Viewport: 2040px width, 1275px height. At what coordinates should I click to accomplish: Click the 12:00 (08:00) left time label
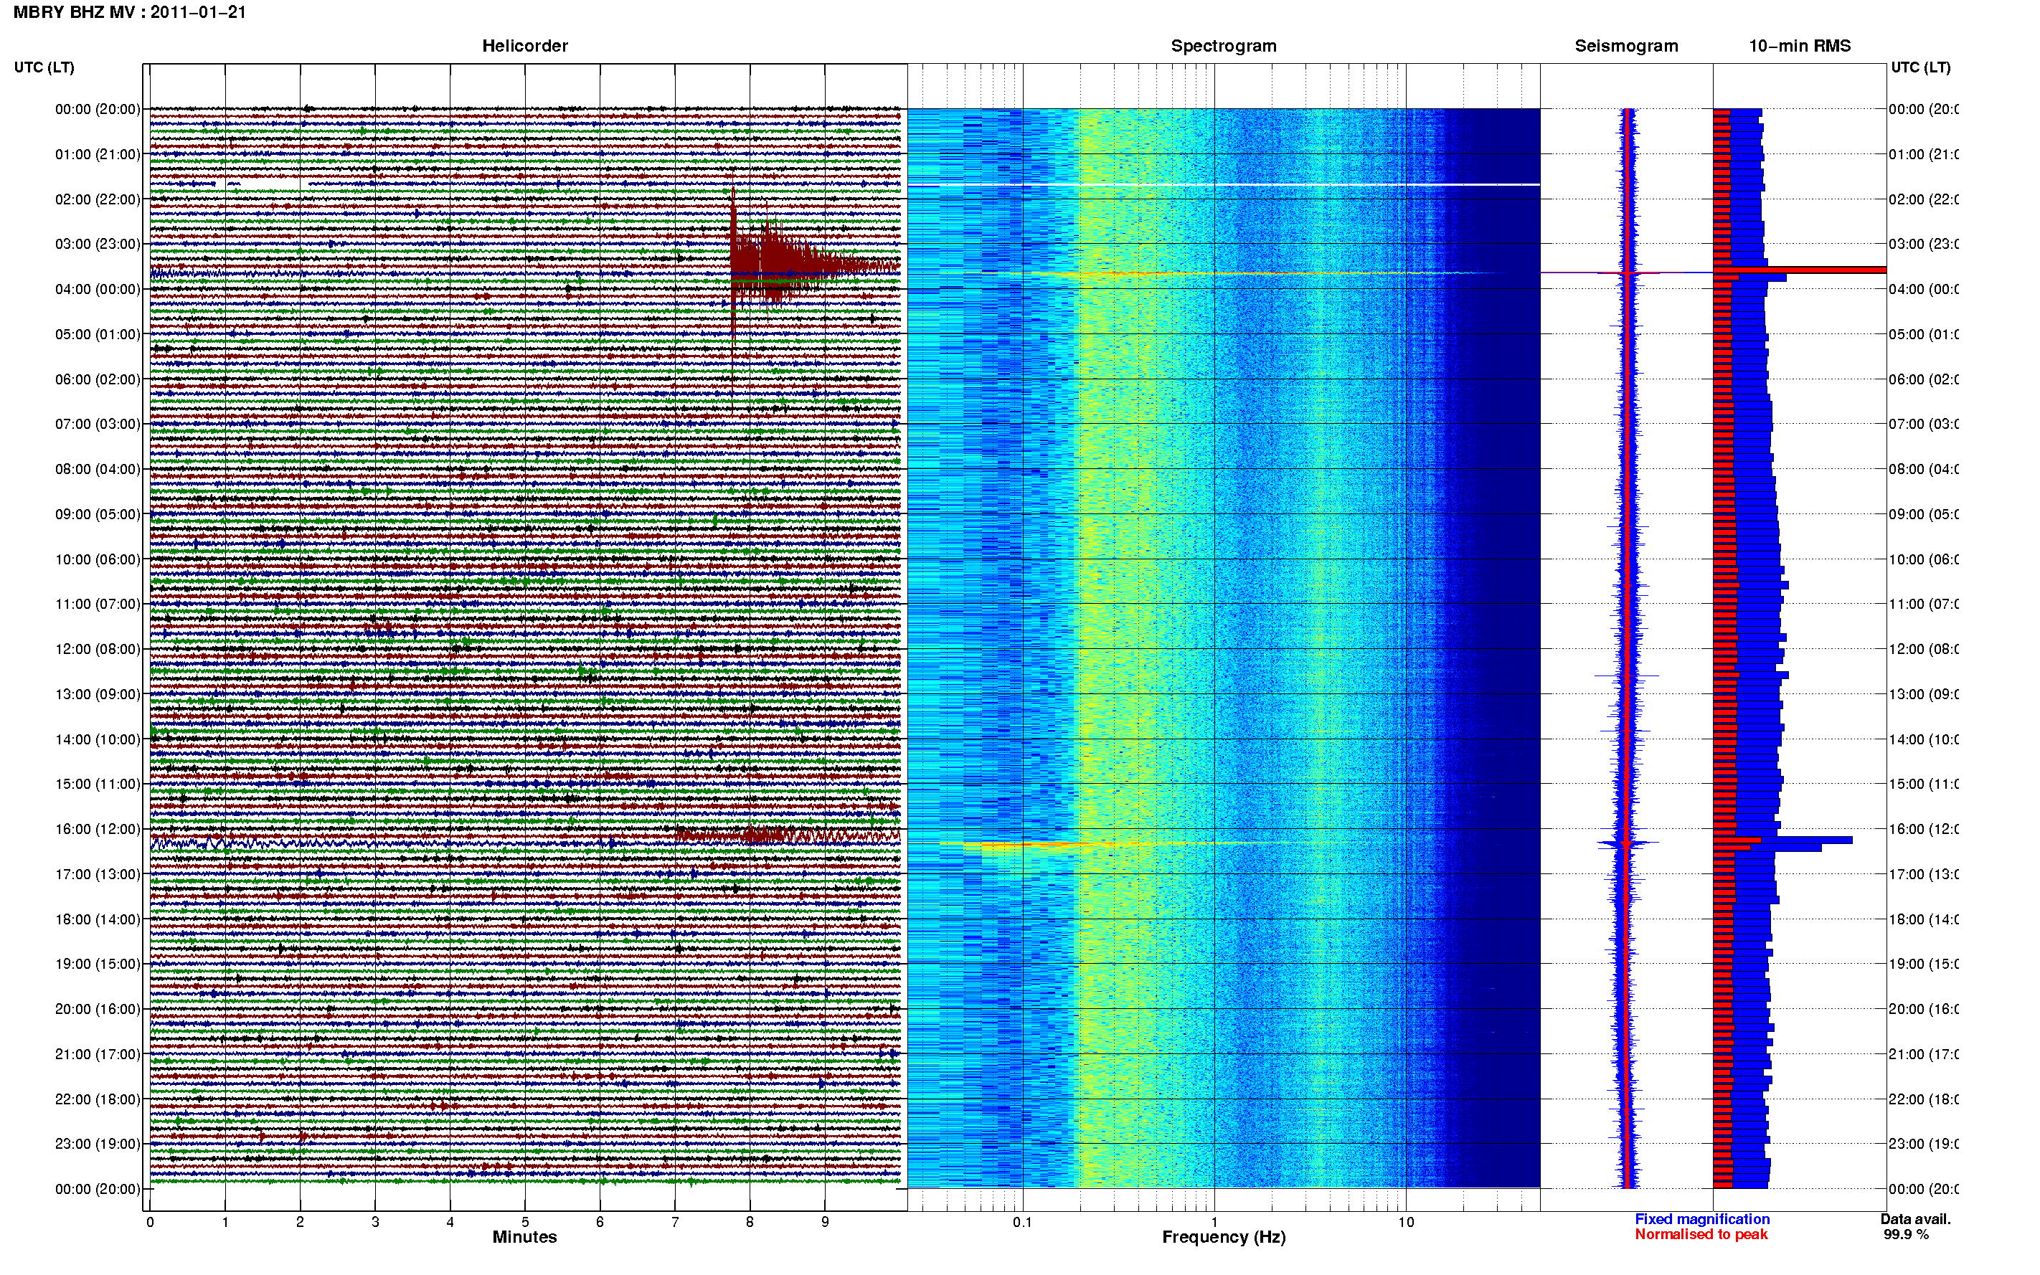coord(98,649)
